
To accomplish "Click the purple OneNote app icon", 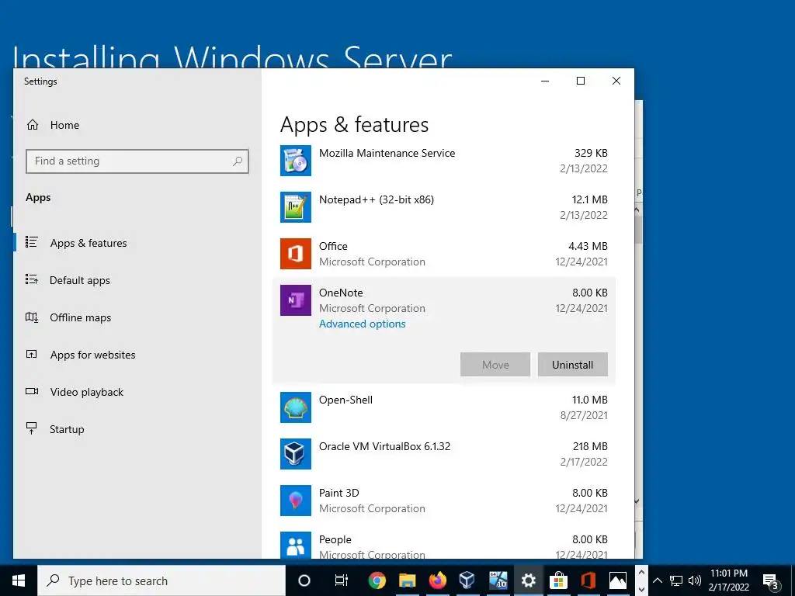I will coord(296,300).
